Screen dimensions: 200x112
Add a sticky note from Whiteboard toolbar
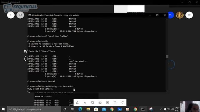[92, 102]
